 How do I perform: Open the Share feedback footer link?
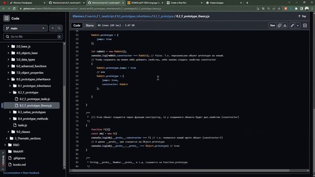click(31, 173)
